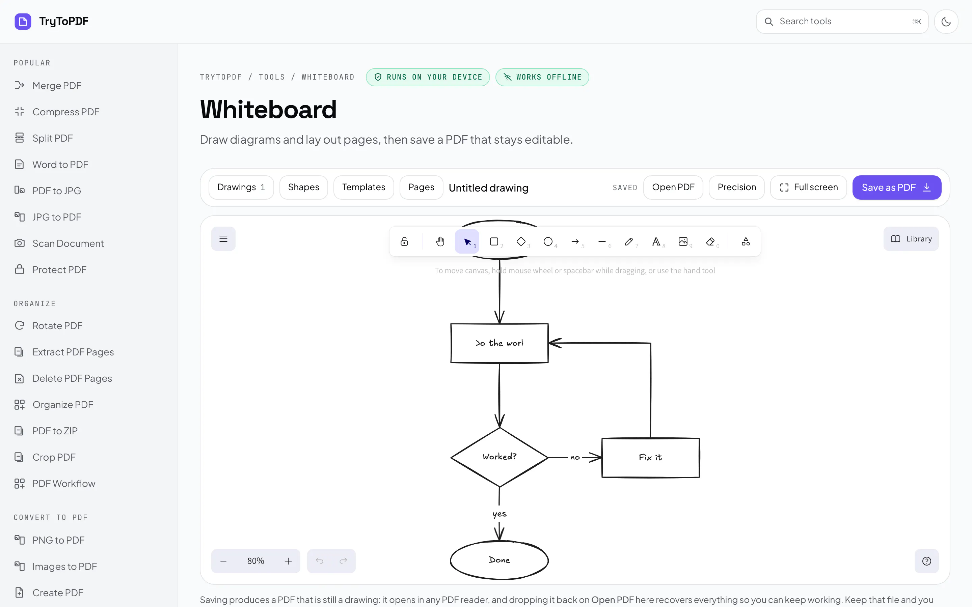Select the Ellipse shape tool
Screen dimensions: 972x607
point(548,241)
